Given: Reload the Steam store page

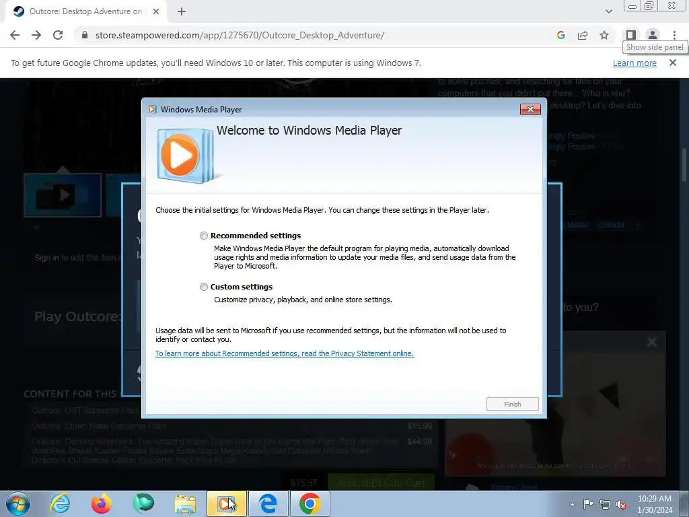Looking at the screenshot, I should click(x=58, y=35).
